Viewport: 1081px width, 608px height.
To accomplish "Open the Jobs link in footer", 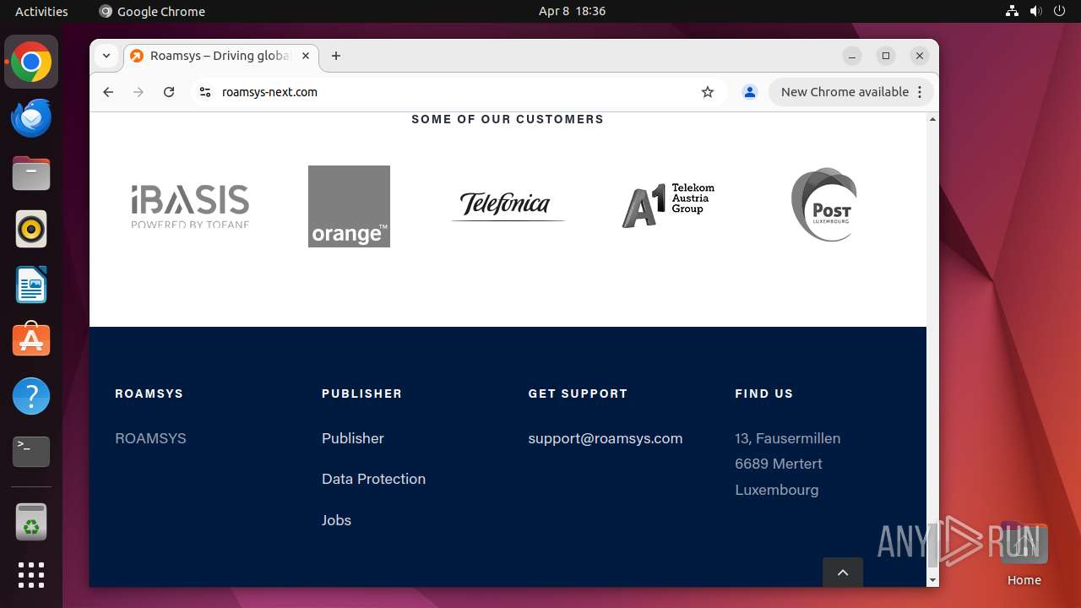I will pos(336,520).
